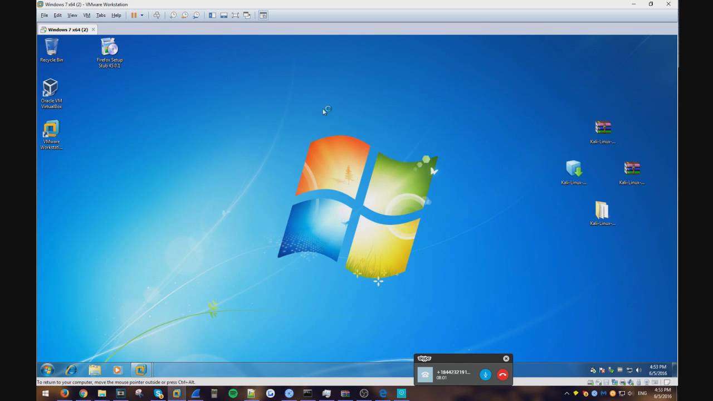Click the guest clock showing 4:53 PM
Viewport: 713px width, 401px height.
(658, 370)
